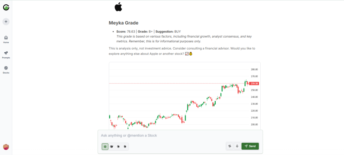Click the 200.00 label on price axis
This screenshot has height=155, width=344.
pos(254,124)
